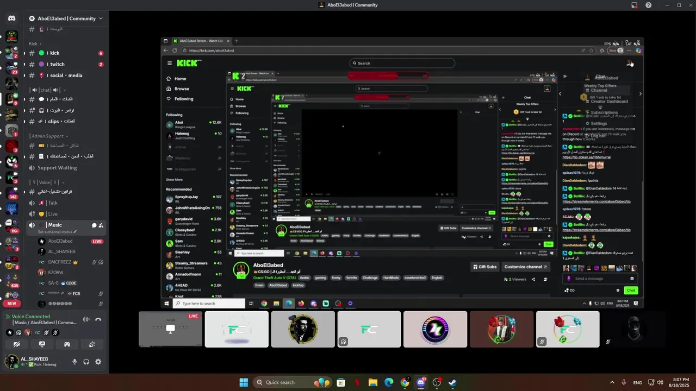The height and width of the screenshot is (391, 696).
Task: Open the clips channel
Action: (66, 121)
